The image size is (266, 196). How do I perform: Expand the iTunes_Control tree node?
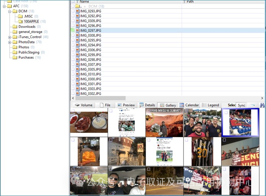[x=10, y=37]
